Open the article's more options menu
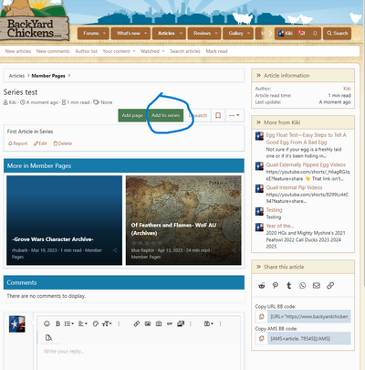Viewport: 365px width, 370px height. tap(235, 115)
